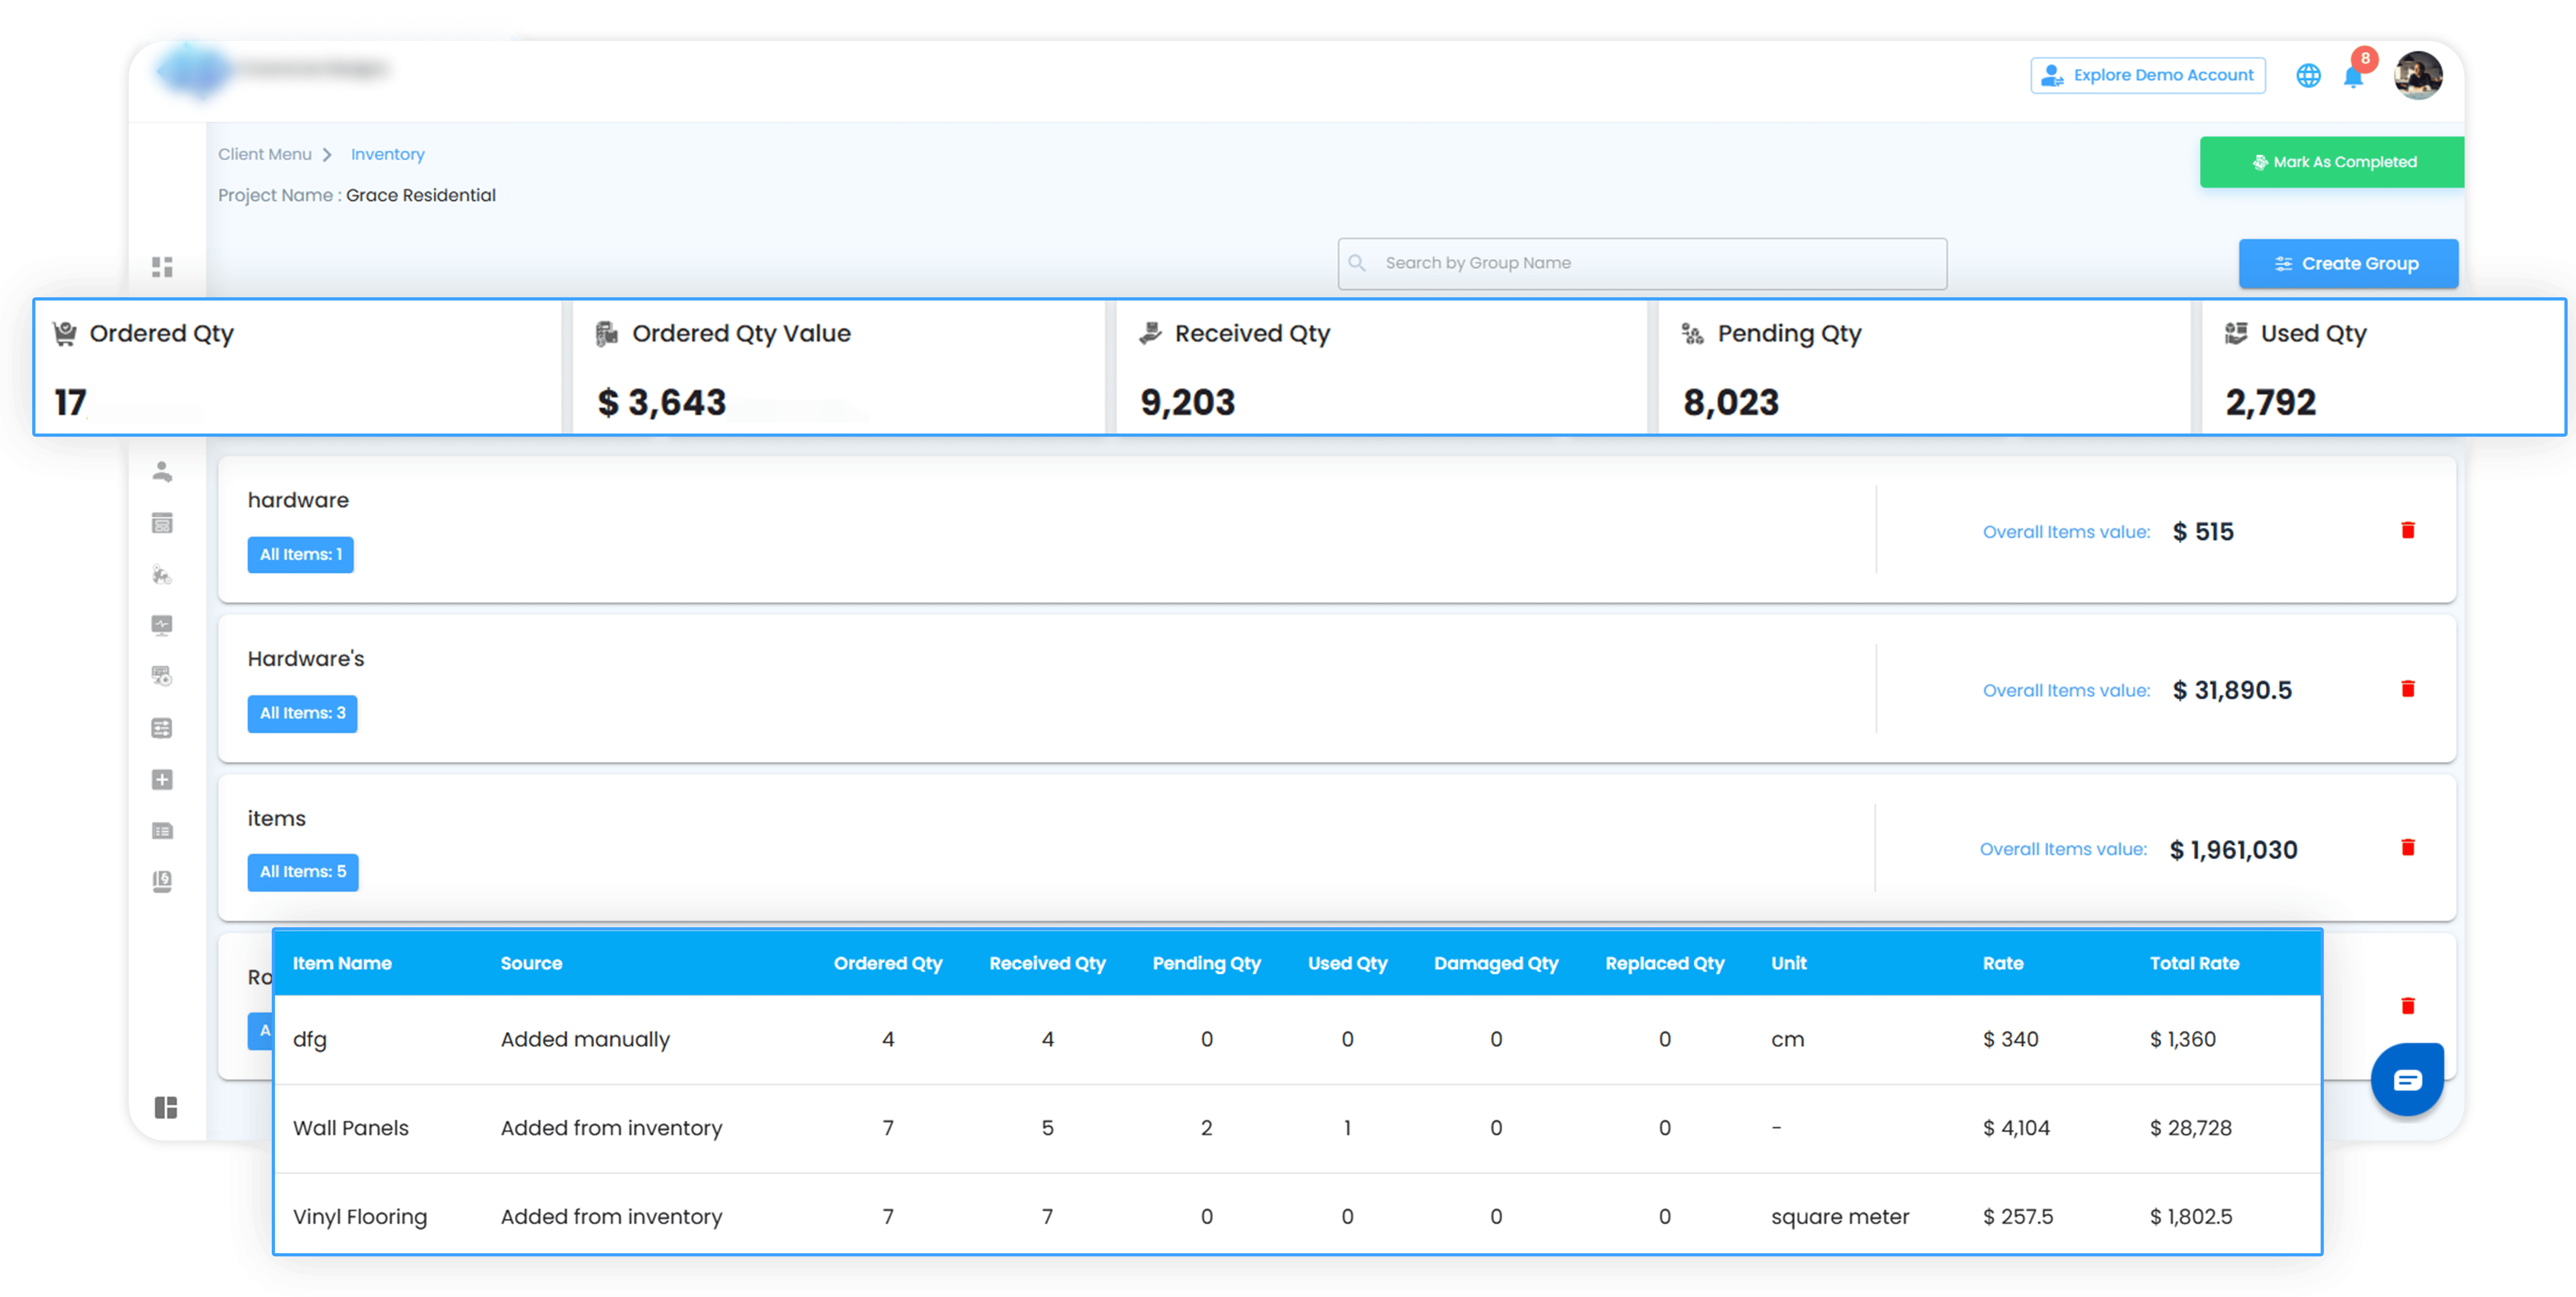The image size is (2576, 1297).
Task: Sort by Ordered Qty column header
Action: (x=888, y=964)
